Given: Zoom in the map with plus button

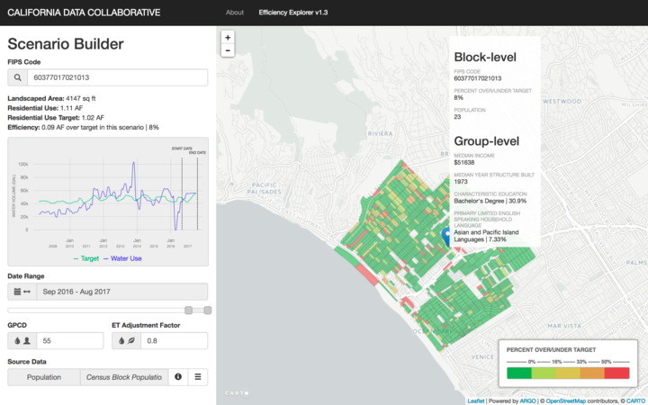Looking at the screenshot, I should coord(228,37).
